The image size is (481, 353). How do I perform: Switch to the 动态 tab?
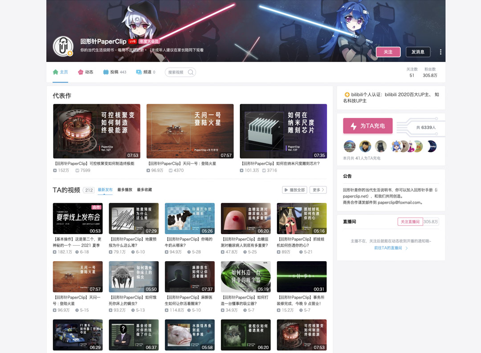coord(86,72)
